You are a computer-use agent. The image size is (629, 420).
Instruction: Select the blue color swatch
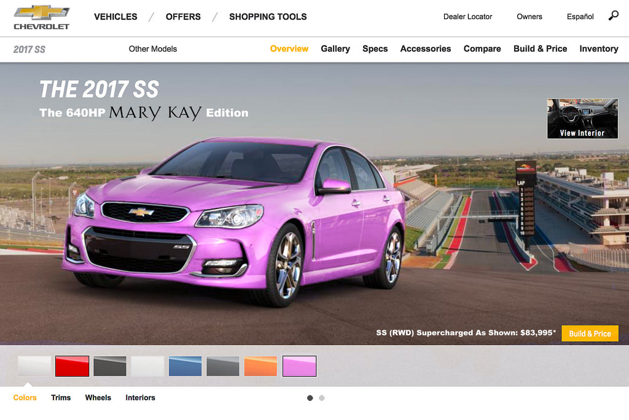pos(185,366)
